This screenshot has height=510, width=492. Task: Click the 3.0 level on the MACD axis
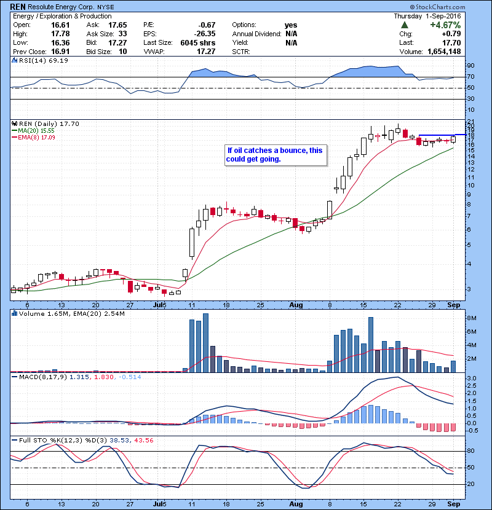[x=472, y=379]
